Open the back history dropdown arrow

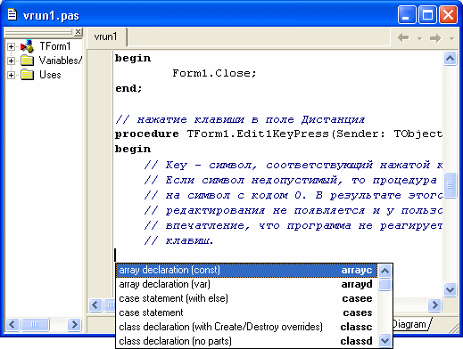pos(419,38)
